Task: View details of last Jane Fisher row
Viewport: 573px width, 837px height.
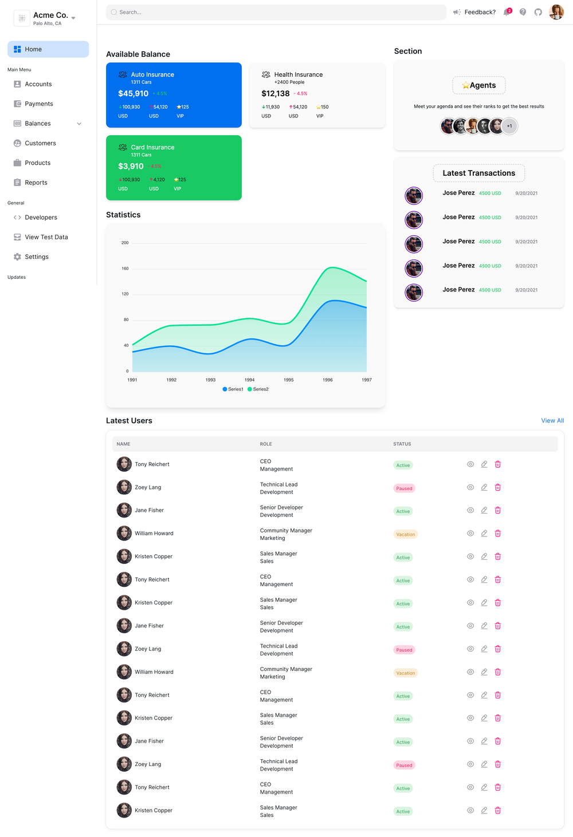Action: coord(470,741)
